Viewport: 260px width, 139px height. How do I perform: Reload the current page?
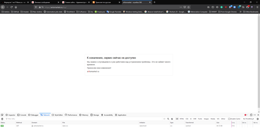coord(11,7)
